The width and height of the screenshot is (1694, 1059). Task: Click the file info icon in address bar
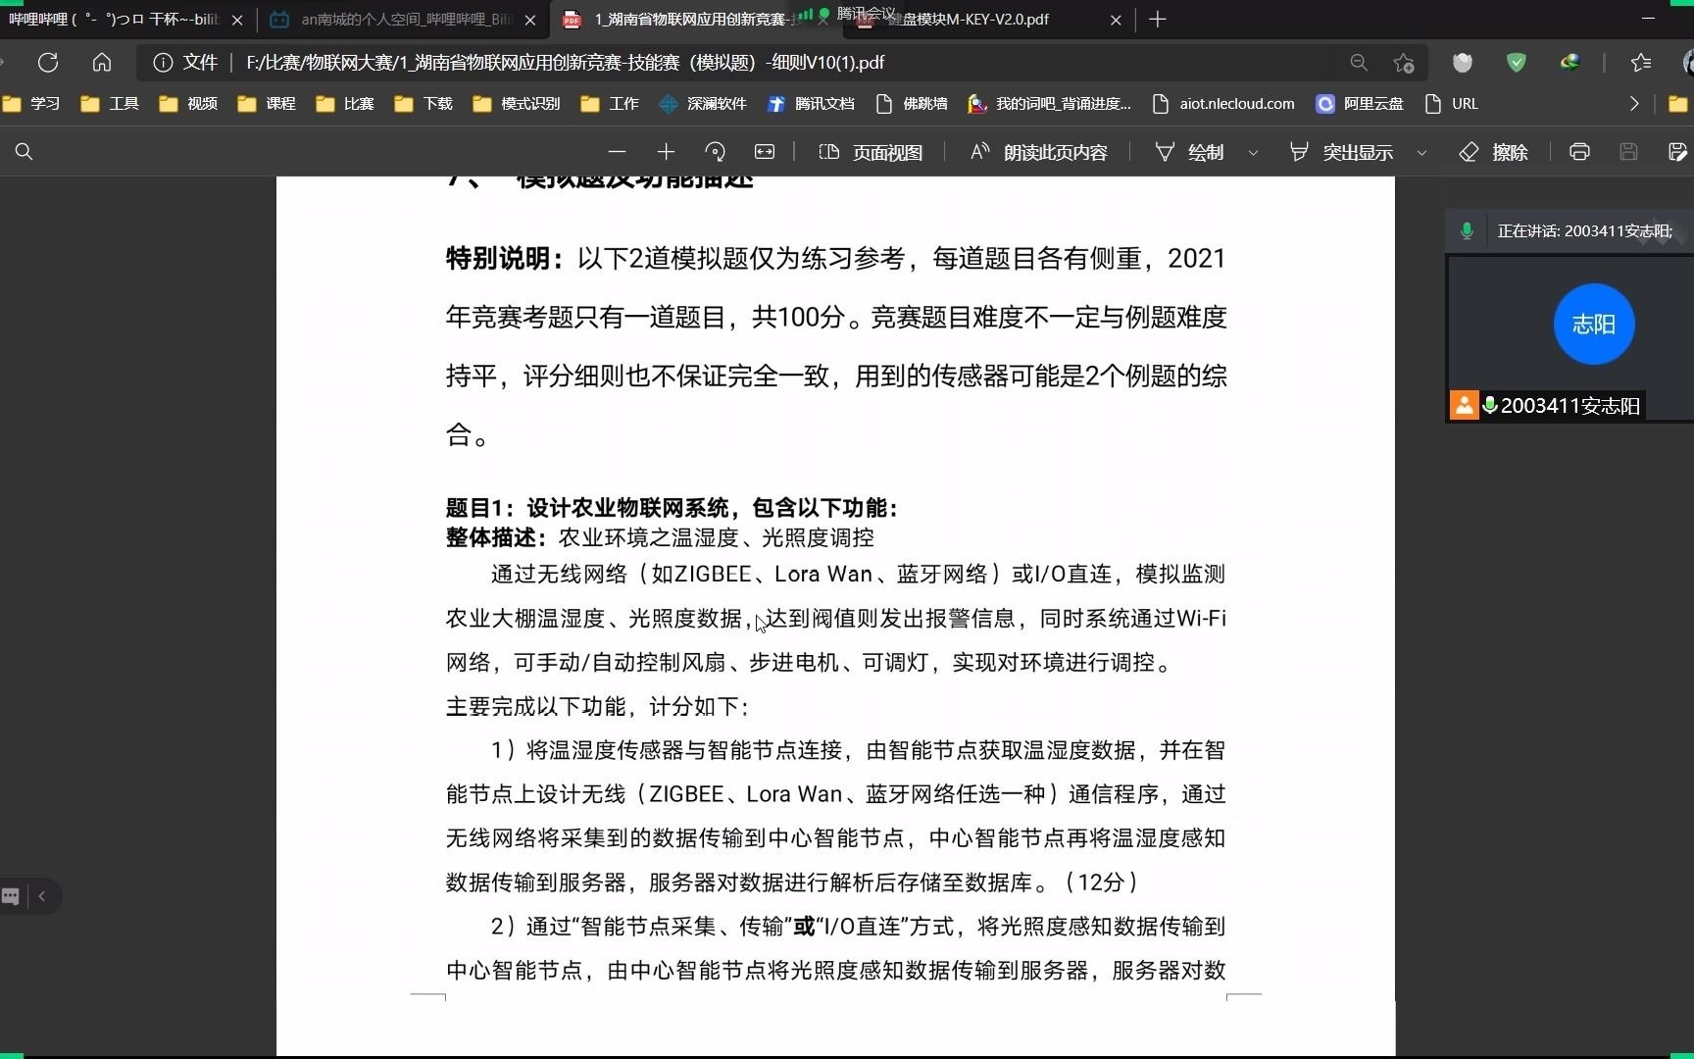click(163, 63)
